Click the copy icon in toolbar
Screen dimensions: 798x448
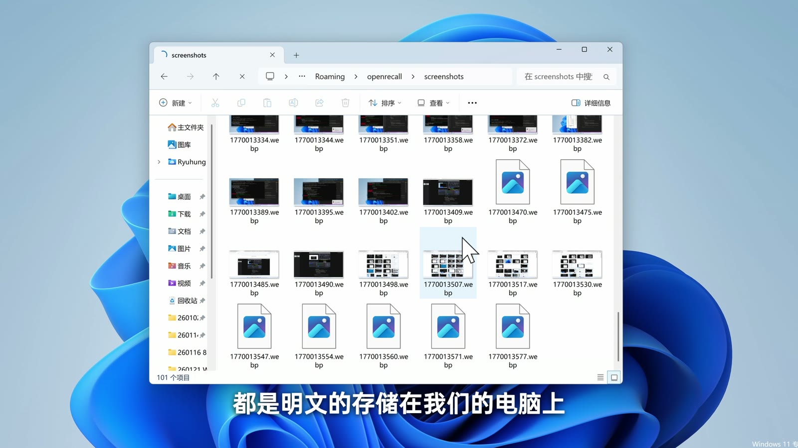click(241, 103)
